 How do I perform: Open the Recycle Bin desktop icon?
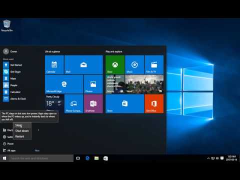click(7, 26)
